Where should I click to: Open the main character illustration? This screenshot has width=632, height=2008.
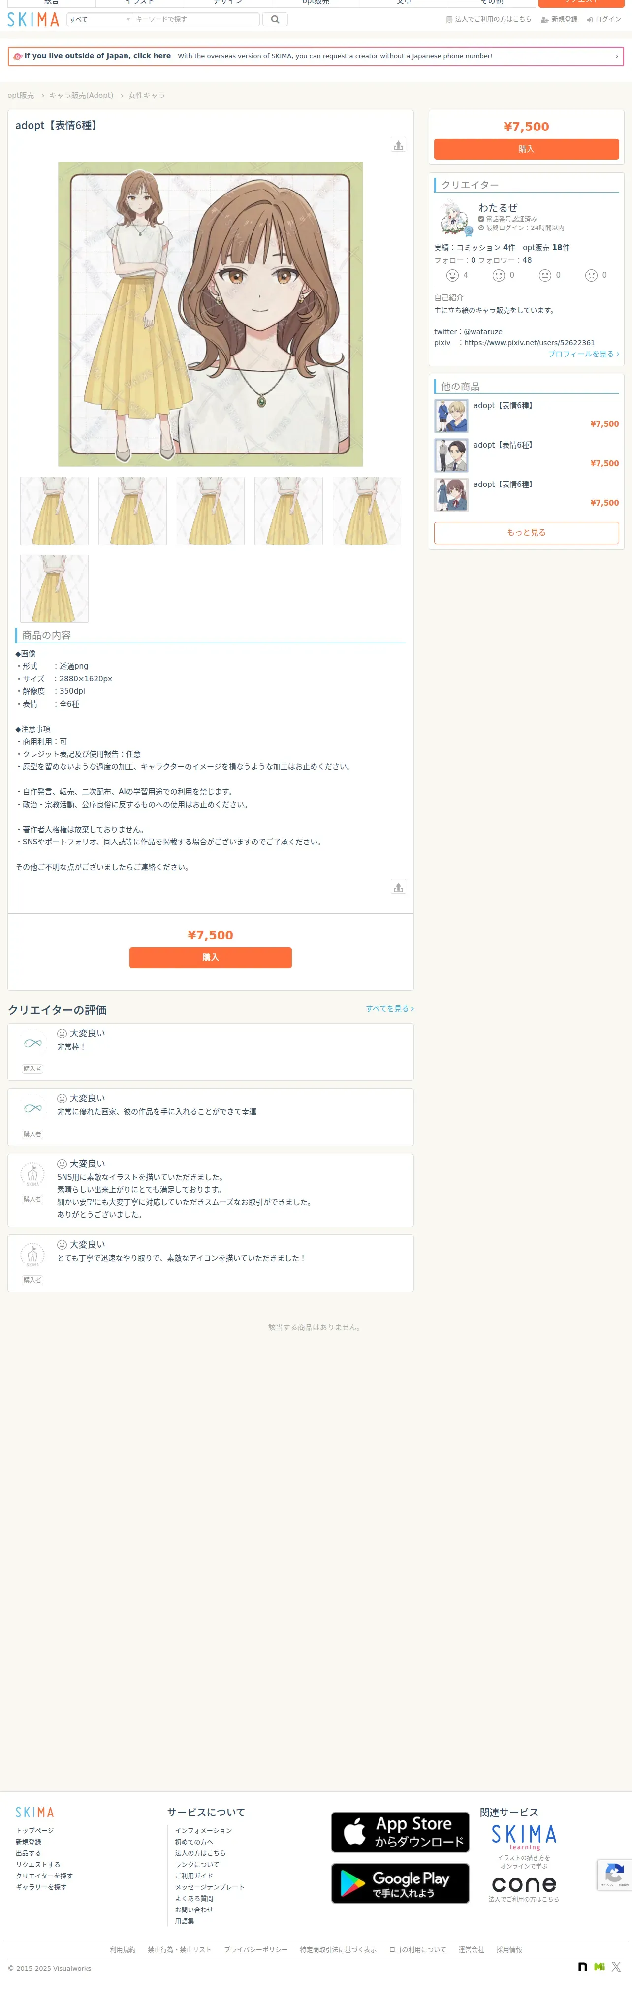(x=210, y=314)
